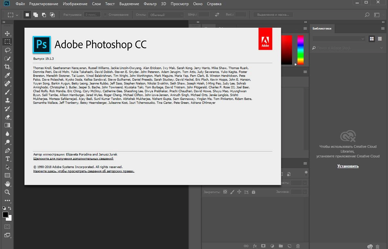Select the Clone Stamp tool

pyautogui.click(x=7, y=100)
